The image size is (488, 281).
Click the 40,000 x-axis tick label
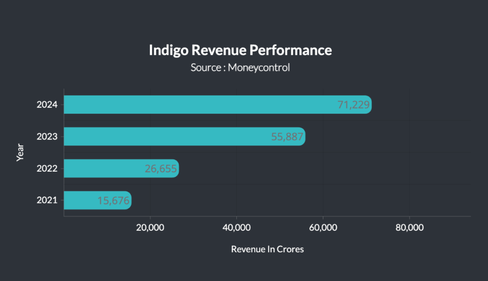(x=236, y=228)
